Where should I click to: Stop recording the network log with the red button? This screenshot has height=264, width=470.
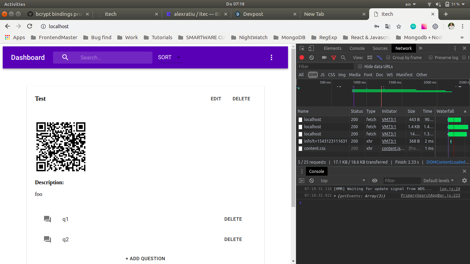pos(302,58)
